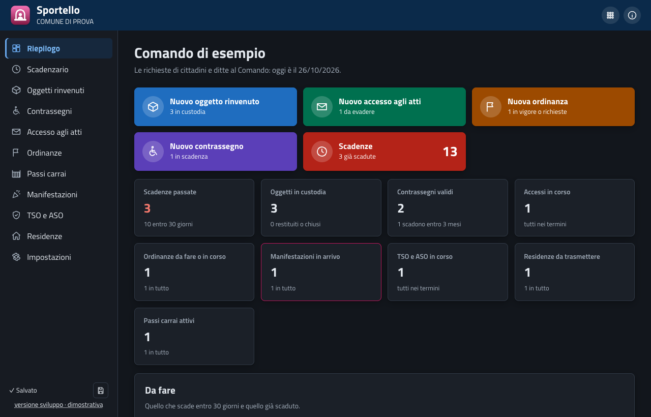
Task: Open the Residenze da trasmettere stat card
Action: [575, 272]
